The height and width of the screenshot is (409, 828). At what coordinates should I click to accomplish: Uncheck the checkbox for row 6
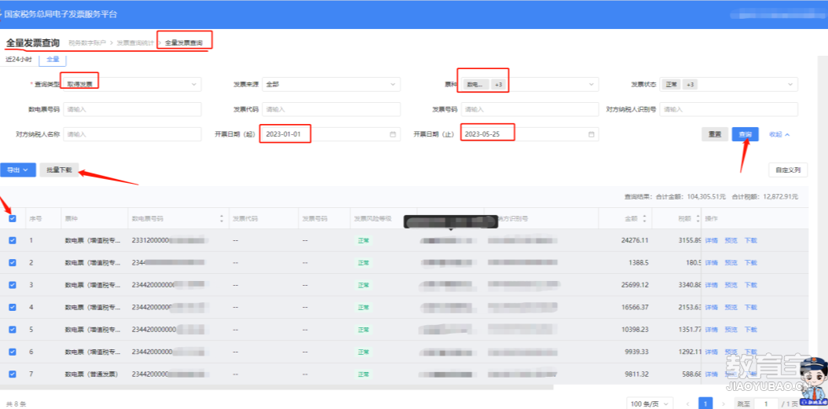tap(13, 352)
